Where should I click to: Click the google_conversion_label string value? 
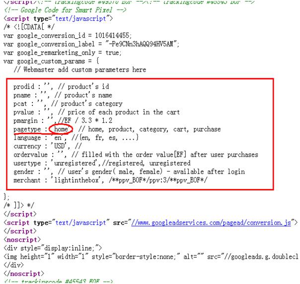point(139,44)
